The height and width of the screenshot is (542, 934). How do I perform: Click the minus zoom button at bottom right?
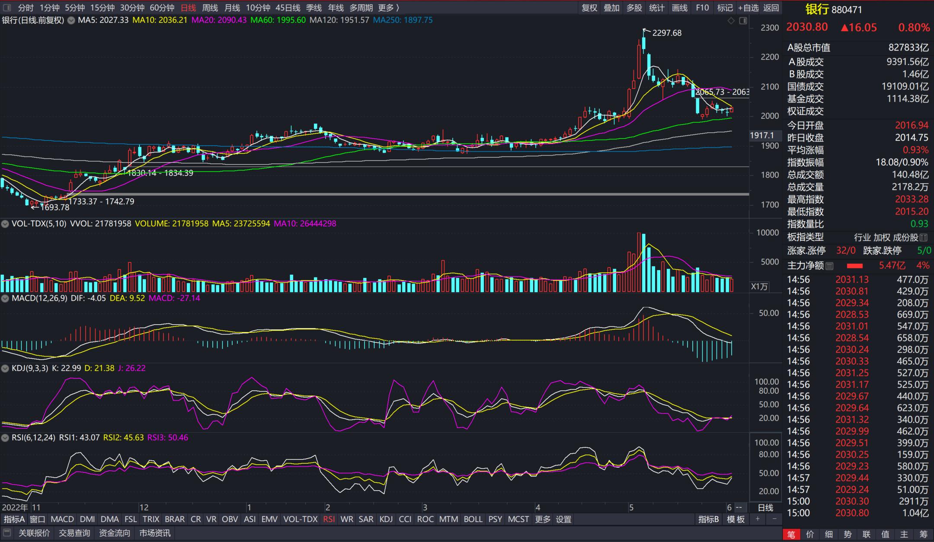(x=774, y=519)
